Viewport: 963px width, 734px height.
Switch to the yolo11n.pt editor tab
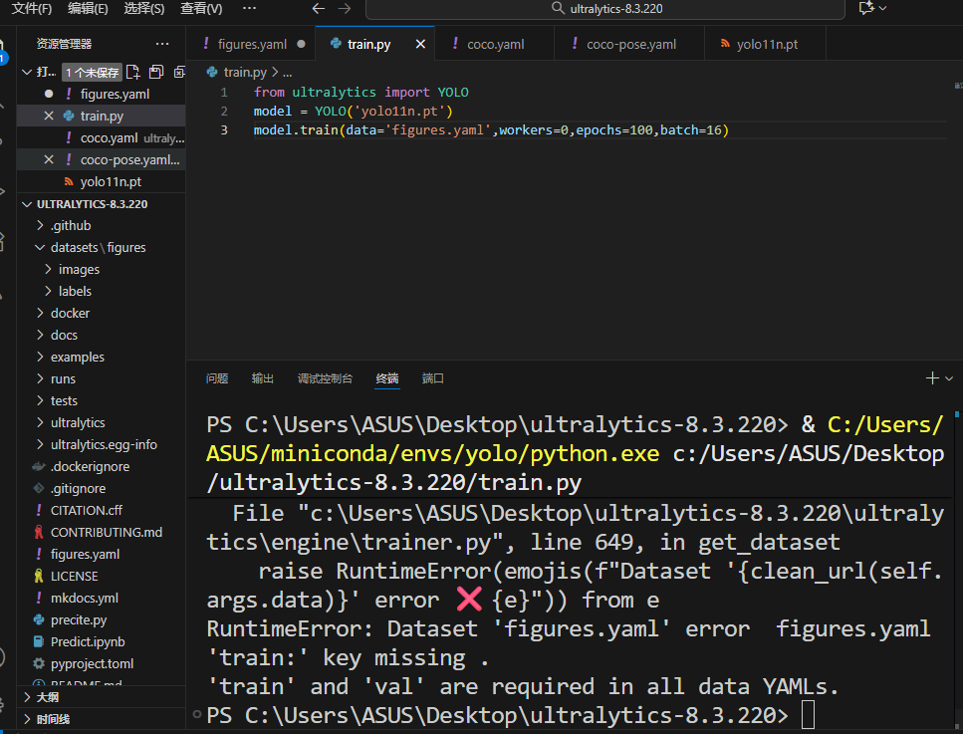pyautogui.click(x=767, y=44)
